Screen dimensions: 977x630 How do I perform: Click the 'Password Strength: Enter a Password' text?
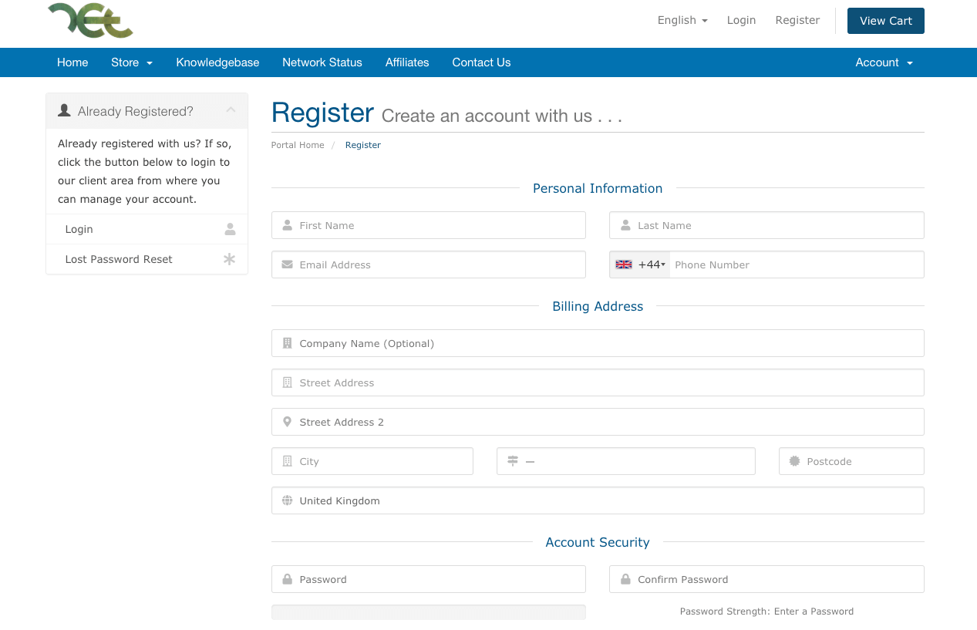(766, 611)
